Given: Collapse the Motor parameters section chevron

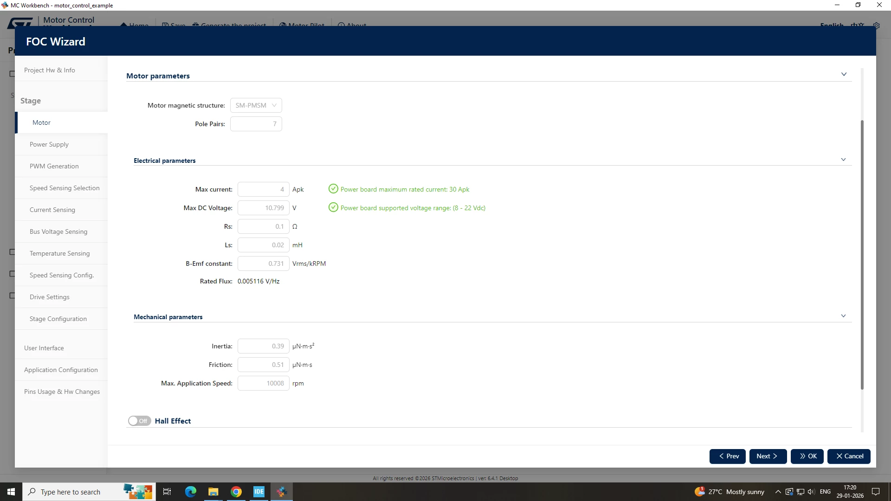Looking at the screenshot, I should pos(844,74).
